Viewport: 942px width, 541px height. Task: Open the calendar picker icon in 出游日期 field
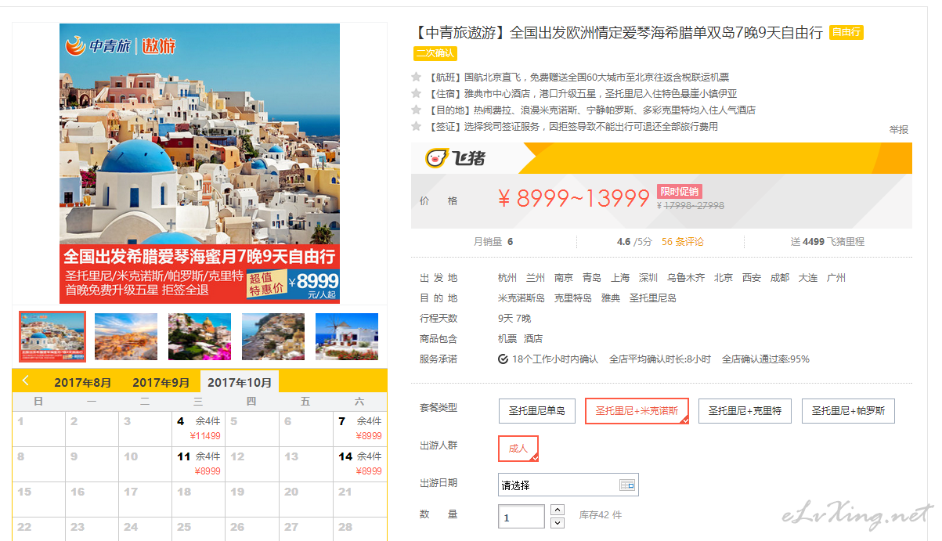pyautogui.click(x=627, y=485)
